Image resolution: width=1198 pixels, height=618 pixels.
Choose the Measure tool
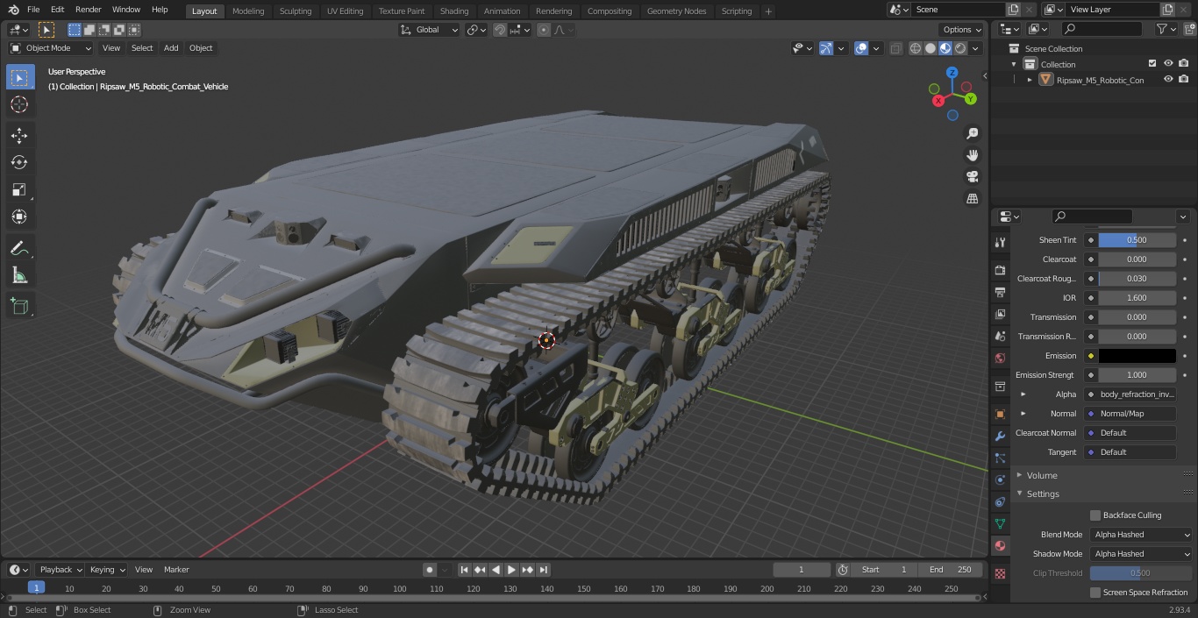click(19, 276)
